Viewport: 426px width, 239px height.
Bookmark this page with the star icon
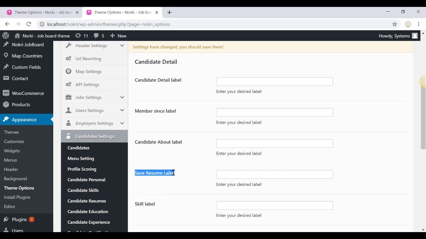pos(395,24)
